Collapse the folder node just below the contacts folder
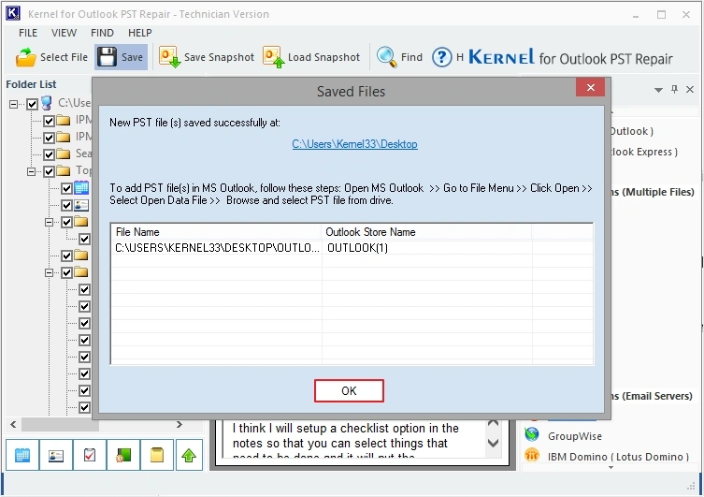Screen dimensions: 704x497 [x=49, y=222]
